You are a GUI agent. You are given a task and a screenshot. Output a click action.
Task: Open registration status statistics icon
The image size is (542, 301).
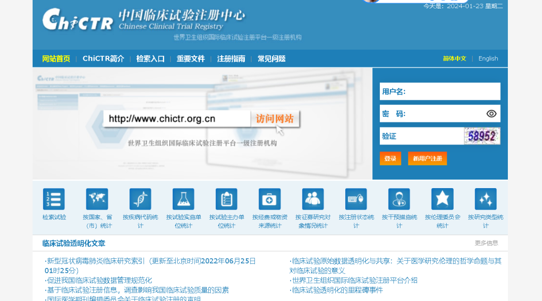click(356, 199)
